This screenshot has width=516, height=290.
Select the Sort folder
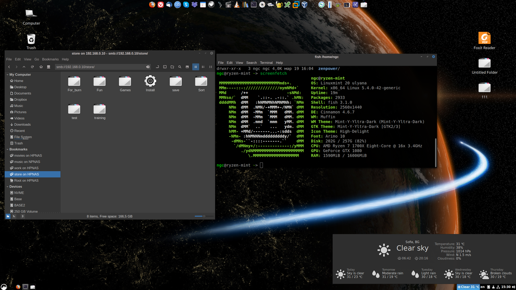tap(201, 84)
